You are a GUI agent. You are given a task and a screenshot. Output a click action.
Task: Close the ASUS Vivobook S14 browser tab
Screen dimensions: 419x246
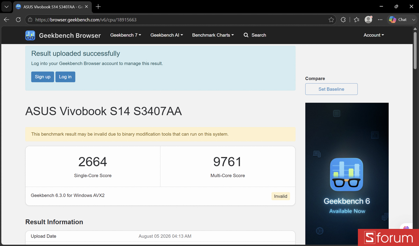point(86,7)
